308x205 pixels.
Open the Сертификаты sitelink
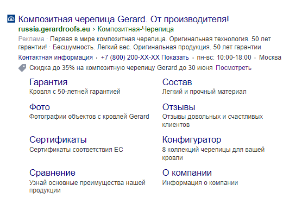(58, 140)
